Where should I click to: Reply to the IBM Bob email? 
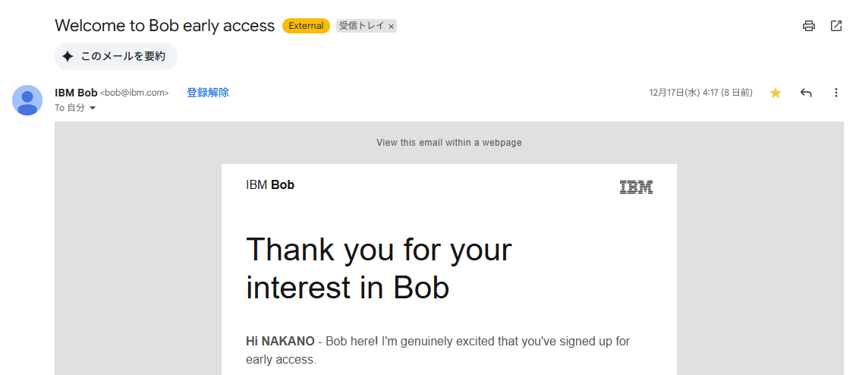click(806, 93)
